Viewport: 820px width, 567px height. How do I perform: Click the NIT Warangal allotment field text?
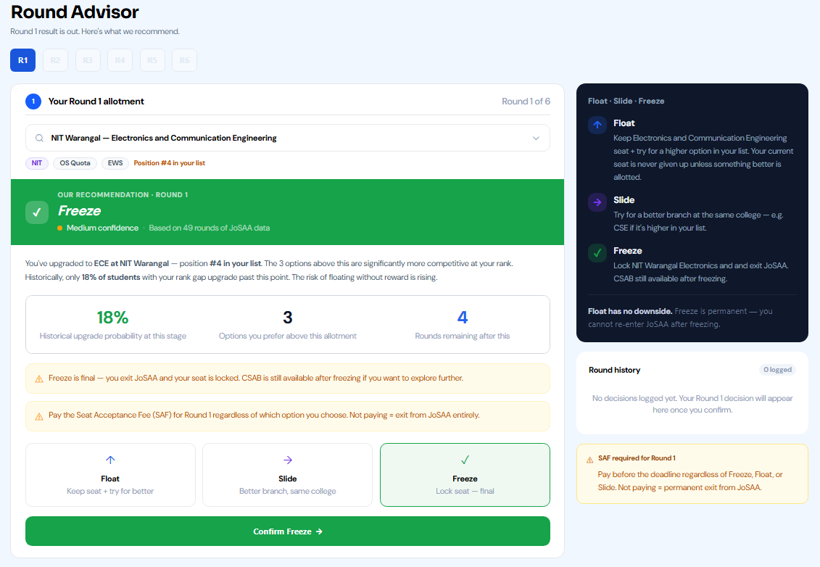[x=164, y=138]
